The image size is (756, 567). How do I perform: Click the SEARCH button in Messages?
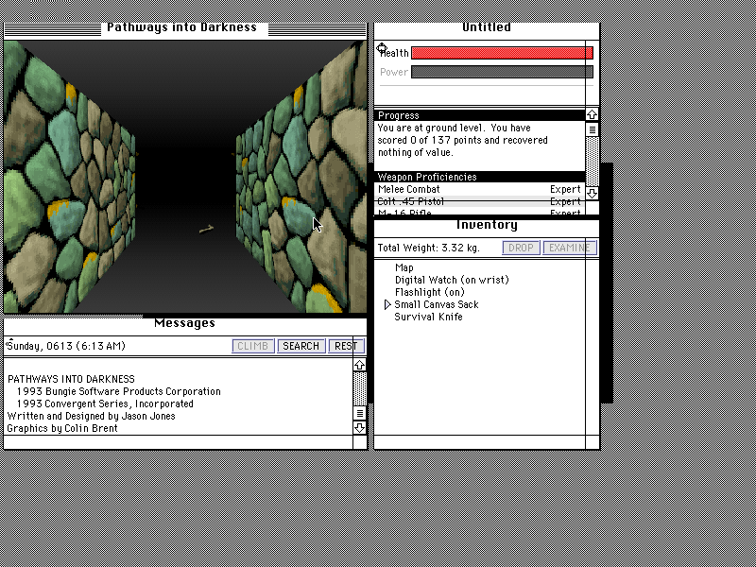click(301, 346)
